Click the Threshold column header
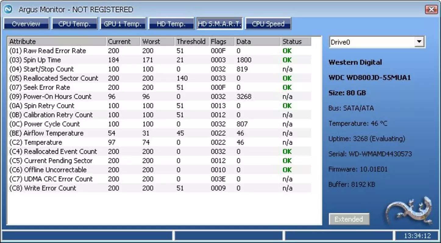This screenshot has width=441, height=243. (192, 42)
